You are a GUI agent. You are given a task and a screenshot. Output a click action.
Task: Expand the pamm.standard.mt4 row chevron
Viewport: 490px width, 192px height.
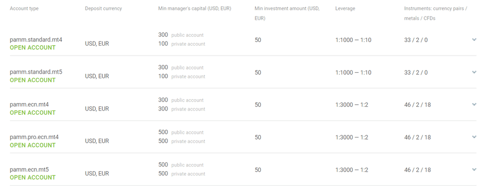tap(474, 39)
